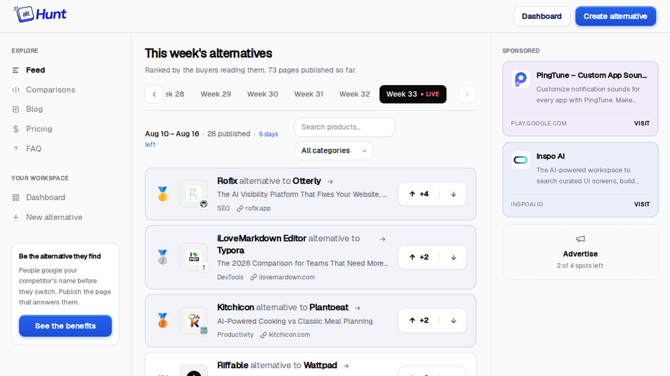Click the DevTools category tag
The height and width of the screenshot is (376, 670).
230,277
